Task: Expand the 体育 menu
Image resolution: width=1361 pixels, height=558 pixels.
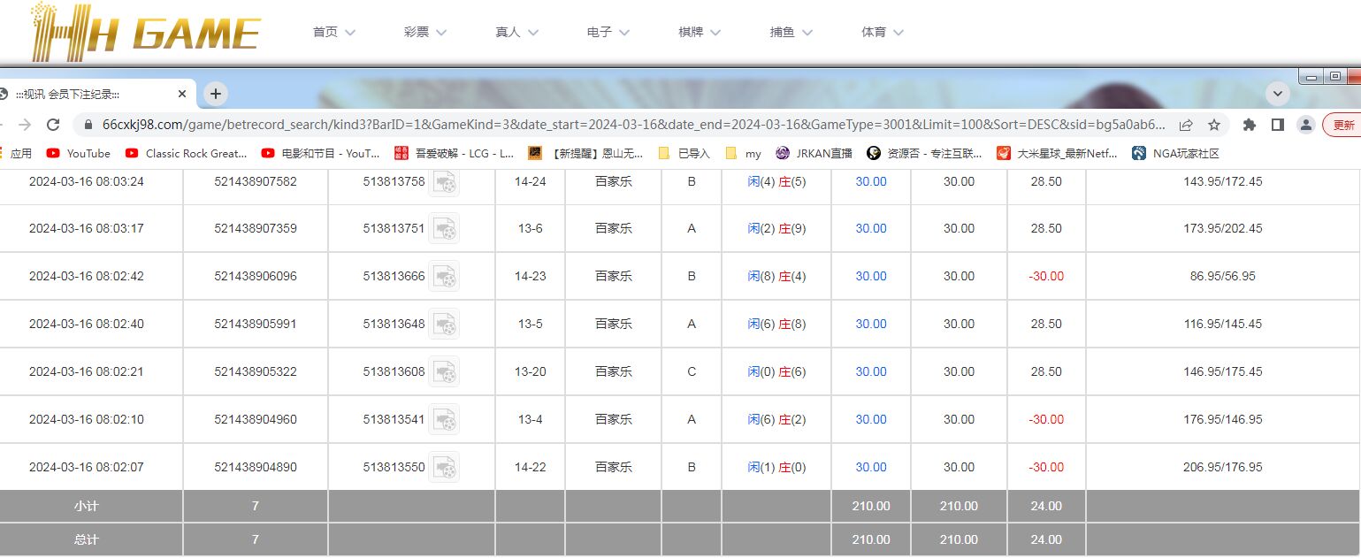Action: (x=883, y=32)
